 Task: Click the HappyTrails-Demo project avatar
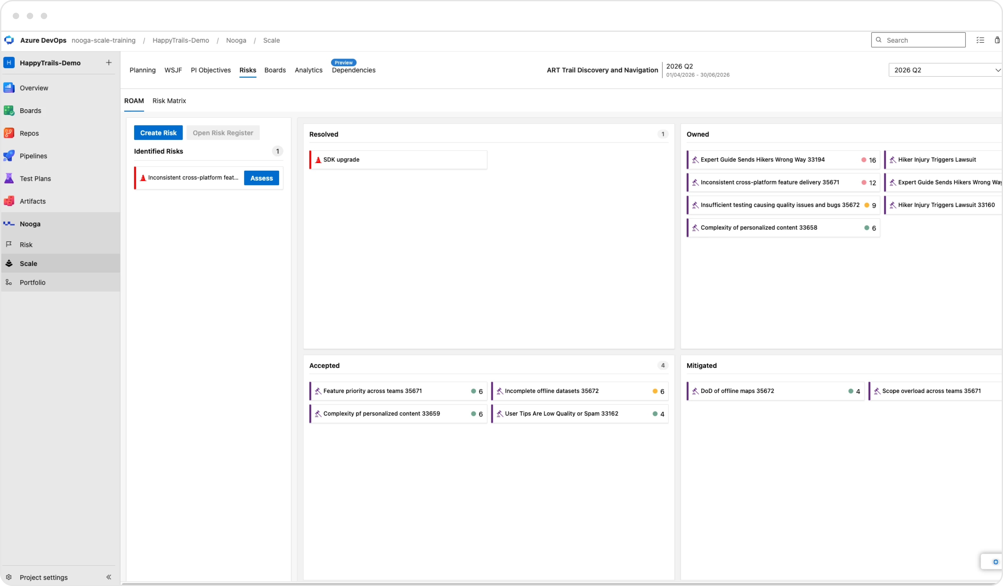(9, 63)
